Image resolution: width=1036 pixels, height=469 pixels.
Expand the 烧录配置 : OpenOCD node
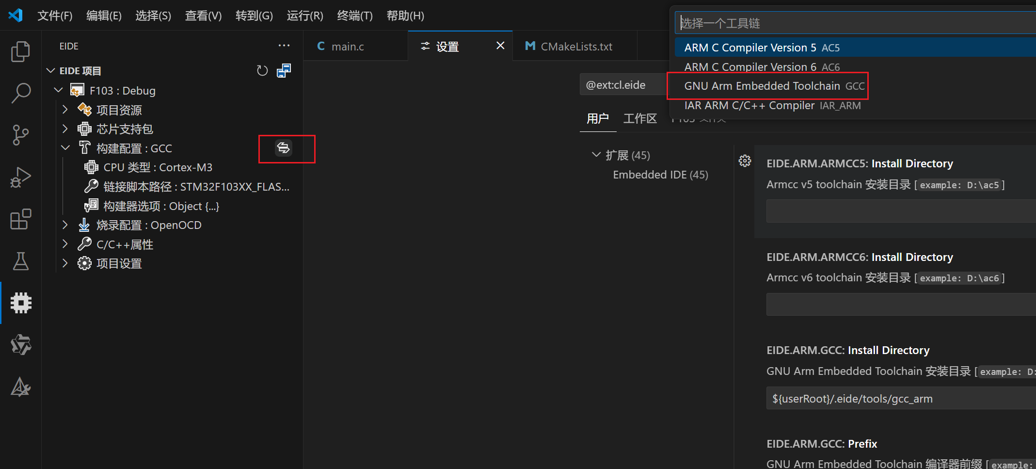point(65,225)
